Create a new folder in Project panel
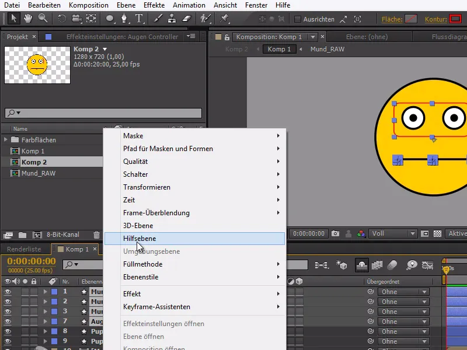Screen dimensions: 467x350 (22, 235)
